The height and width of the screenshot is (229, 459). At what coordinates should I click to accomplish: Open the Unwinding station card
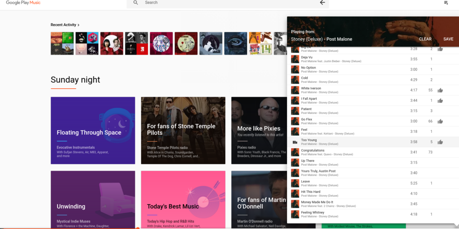[93, 200]
